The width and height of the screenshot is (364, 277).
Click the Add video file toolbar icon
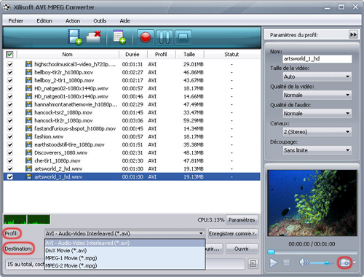click(x=74, y=37)
